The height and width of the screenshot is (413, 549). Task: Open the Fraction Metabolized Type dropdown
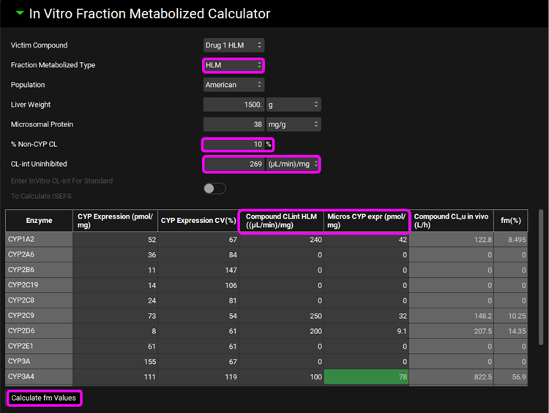click(233, 65)
